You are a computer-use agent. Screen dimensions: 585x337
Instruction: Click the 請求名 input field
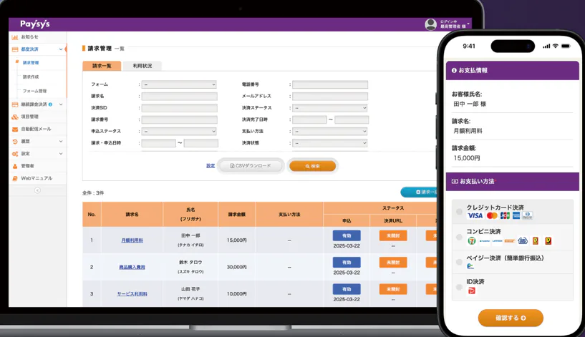click(179, 97)
